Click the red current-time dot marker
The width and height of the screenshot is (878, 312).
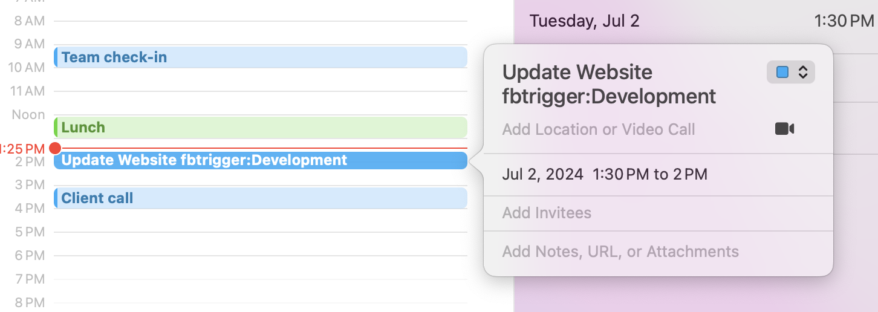click(56, 148)
